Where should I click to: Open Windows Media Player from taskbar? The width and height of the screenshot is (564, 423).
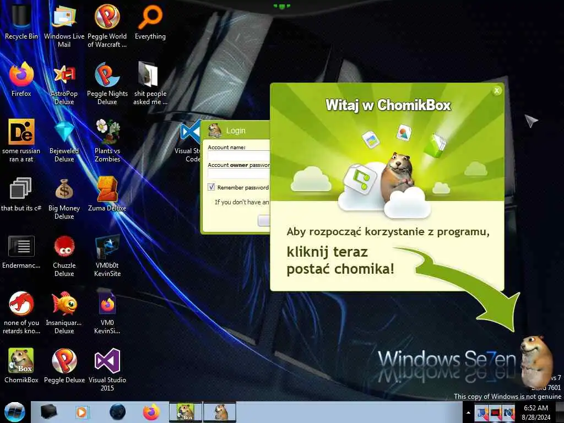82,412
